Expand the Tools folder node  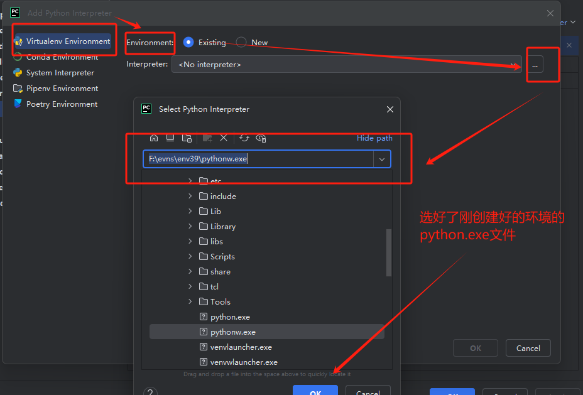pos(190,301)
